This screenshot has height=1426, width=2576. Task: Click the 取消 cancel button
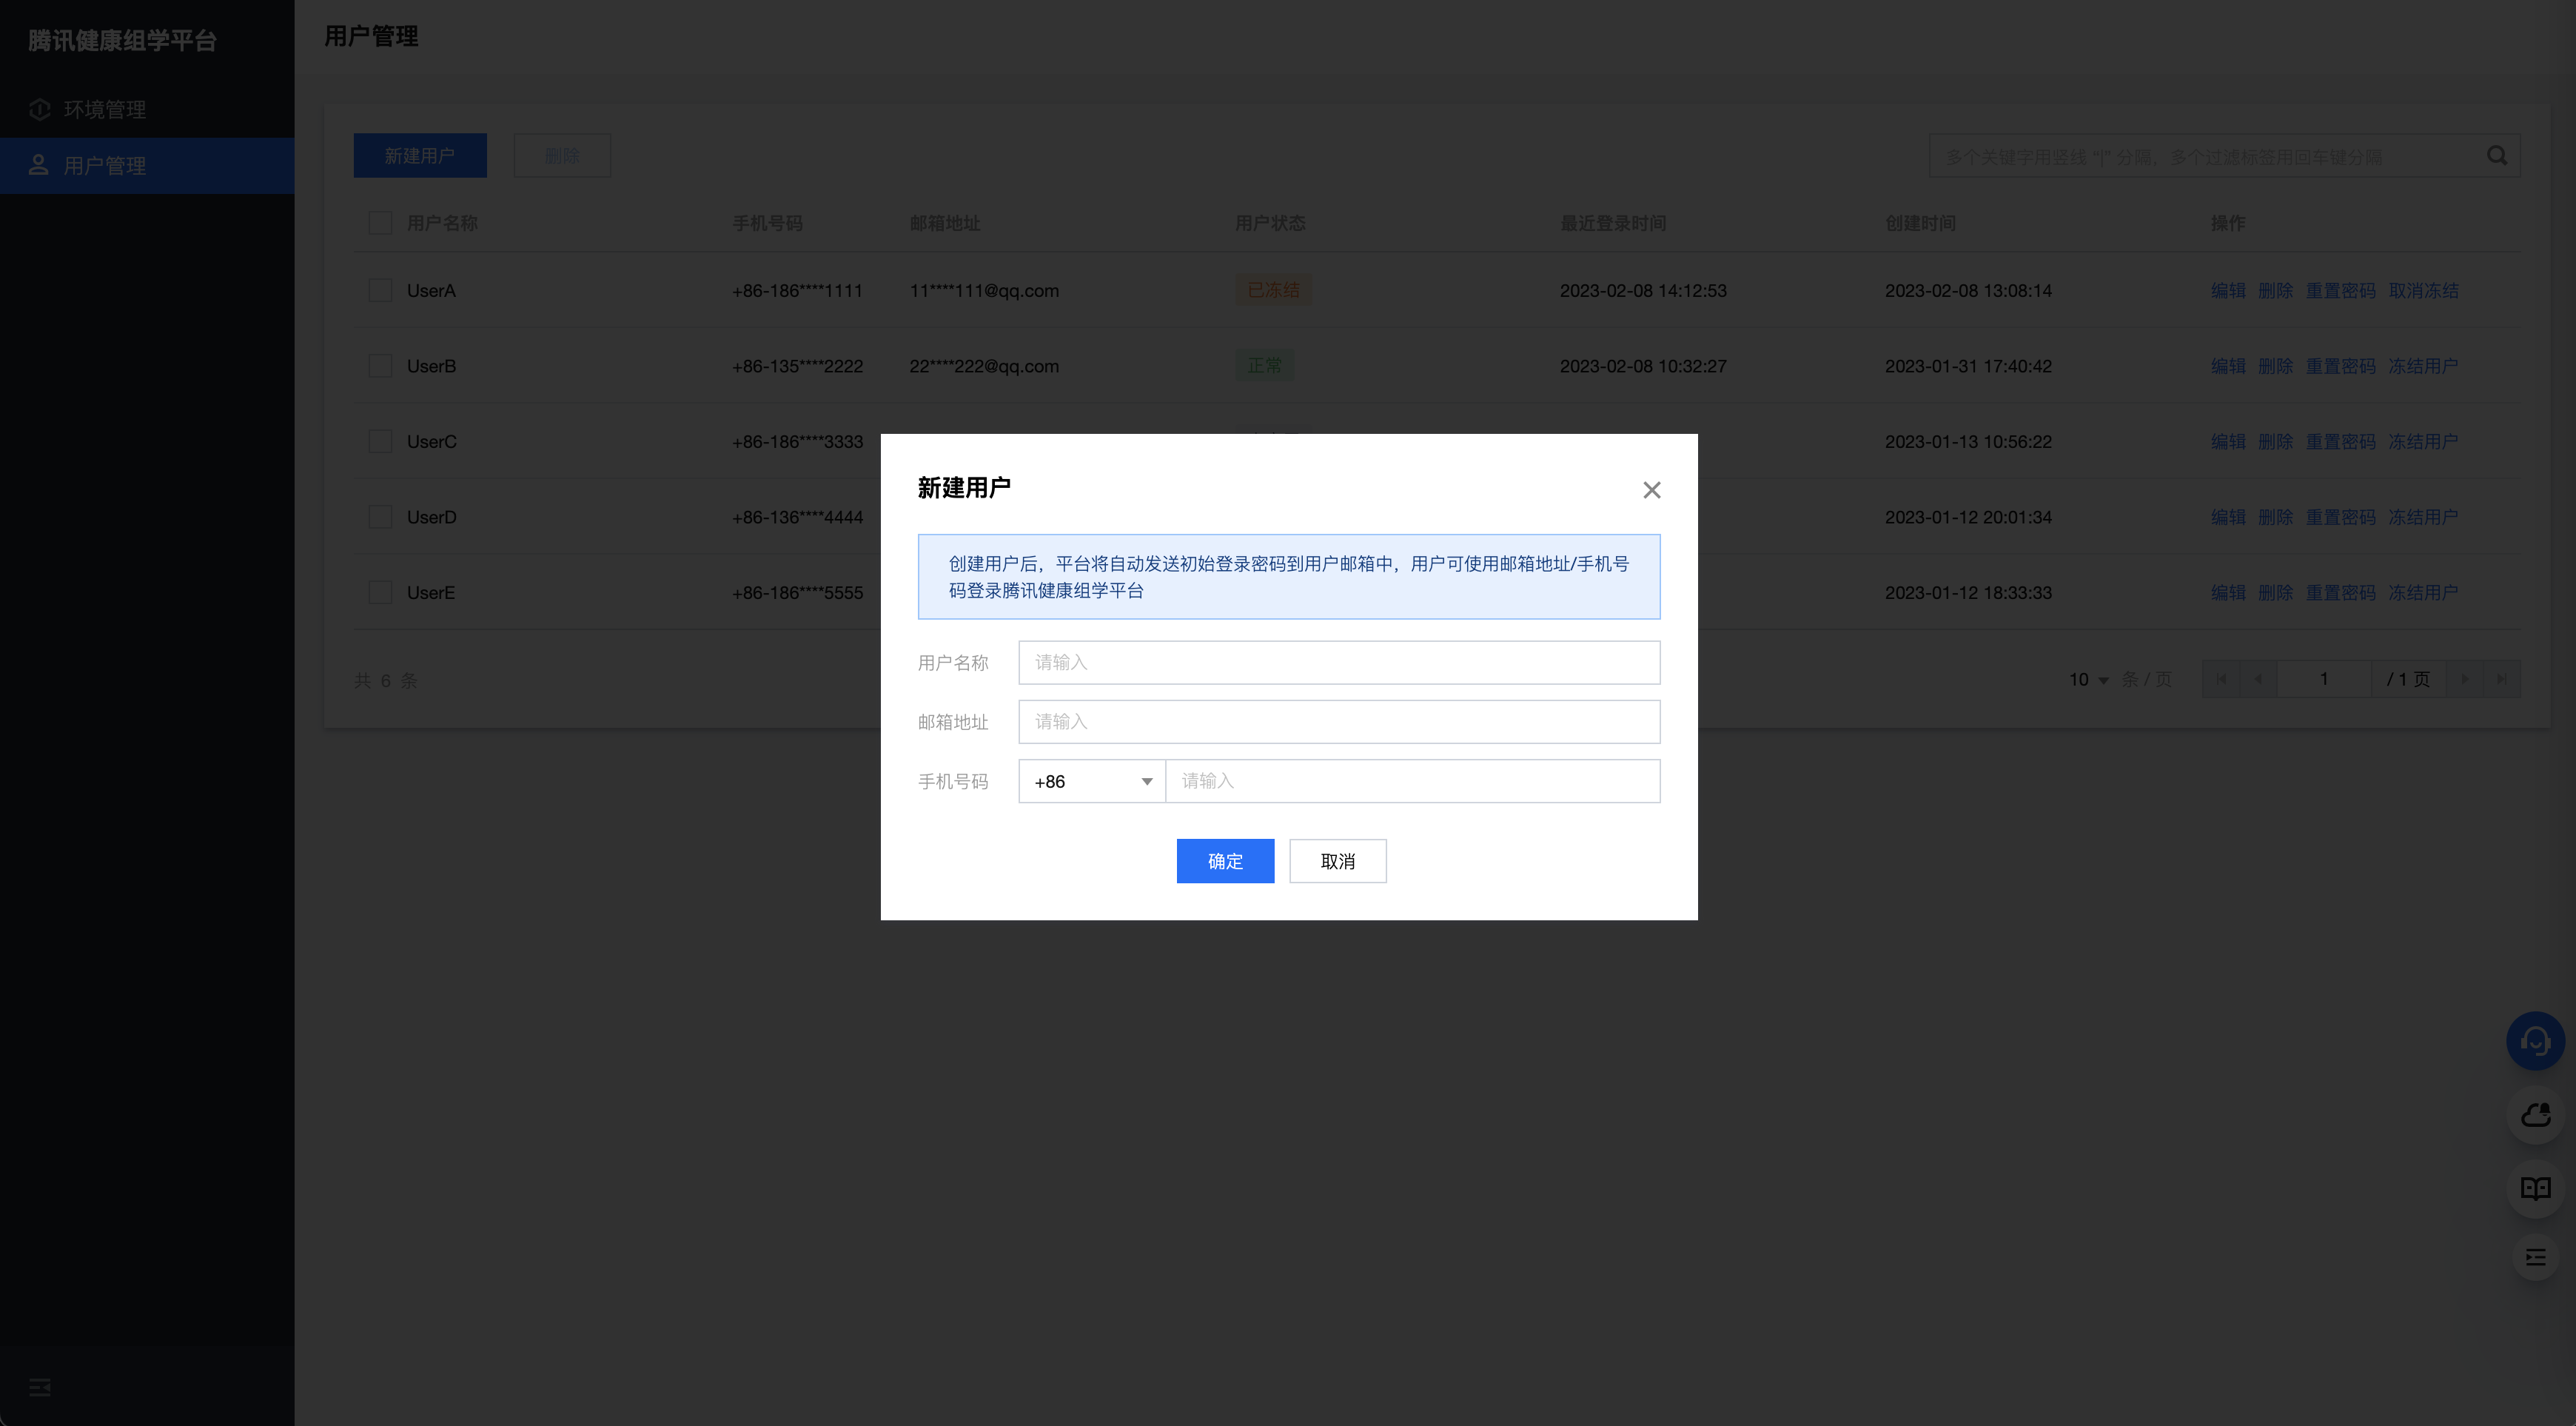[x=1337, y=861]
